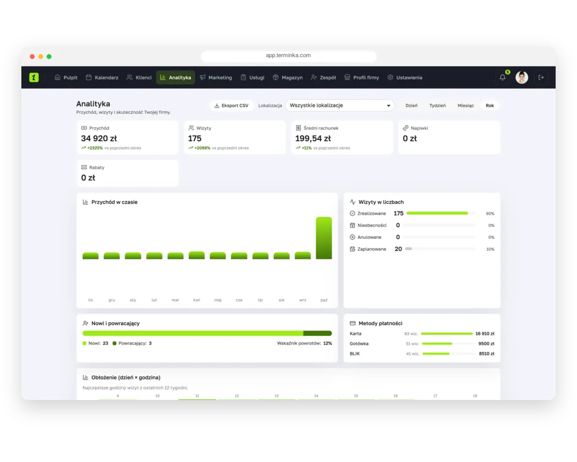Viewport: 577px width, 462px height.
Task: Switch the period to Miesiąc
Action: click(x=465, y=106)
